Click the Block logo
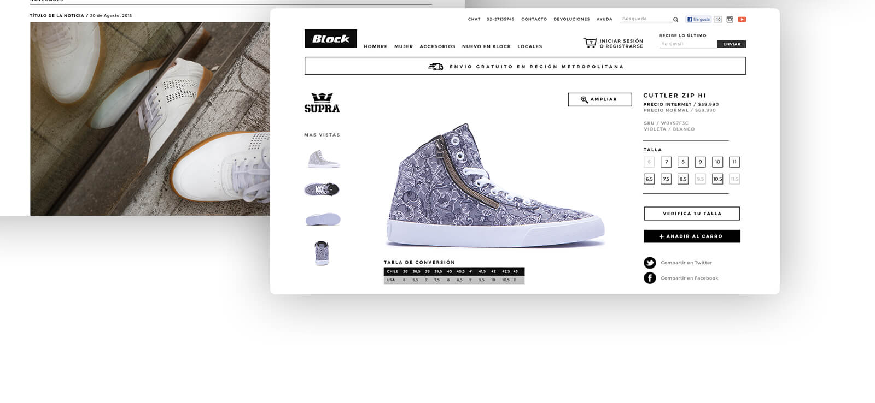The image size is (875, 403). click(x=331, y=39)
